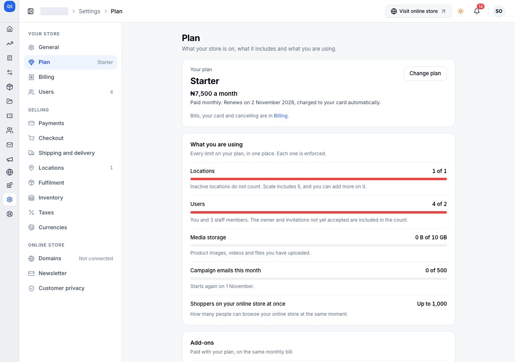Open the apps grid icon in the rail
The height and width of the screenshot is (362, 515).
coord(10,185)
